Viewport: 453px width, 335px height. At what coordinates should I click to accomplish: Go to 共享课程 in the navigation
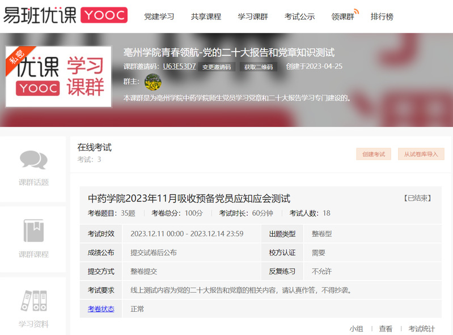pos(206,17)
